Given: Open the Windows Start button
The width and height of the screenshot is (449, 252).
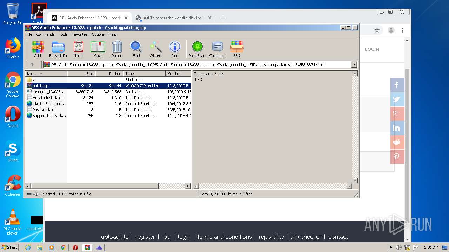Looking at the screenshot, I should pyautogui.click(x=9, y=247).
